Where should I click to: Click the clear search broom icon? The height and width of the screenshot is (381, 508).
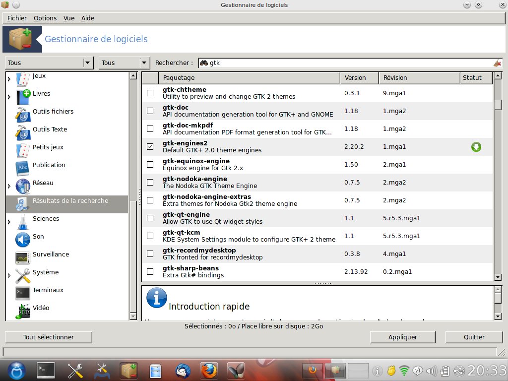497,63
